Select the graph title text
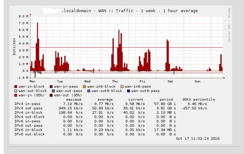 point(130,11)
